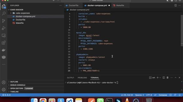Viewport: 183px width, 102px height.
Task: Switch to the Makefile editor tab
Action: coord(120,5)
